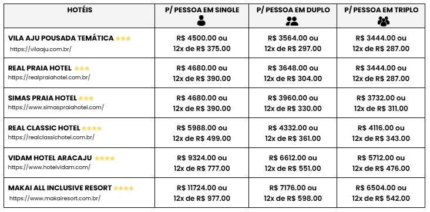Click Simas Praia Hotel star rating

pyautogui.click(x=86, y=98)
